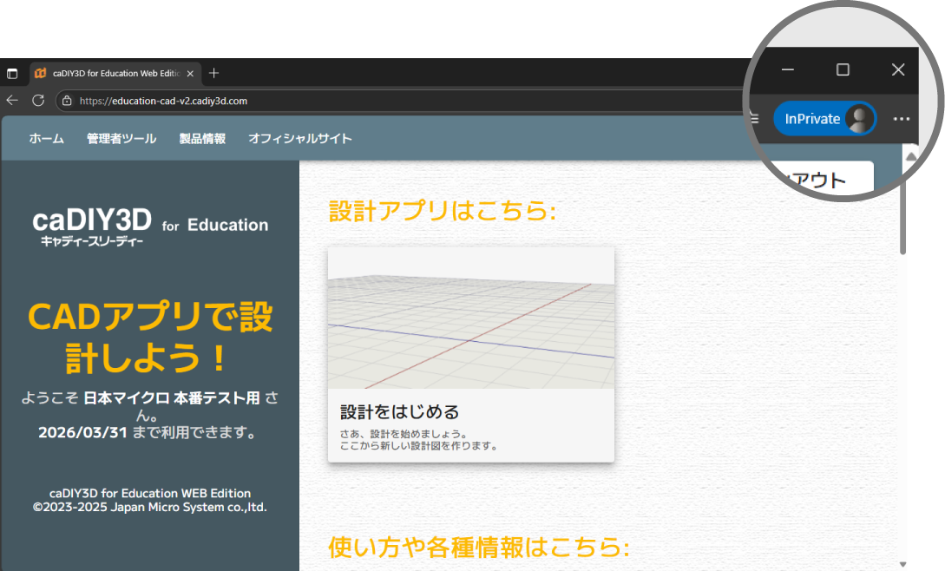This screenshot has width=945, height=571.
Task: Click the page scrollbar up arrow
Action: [911, 156]
